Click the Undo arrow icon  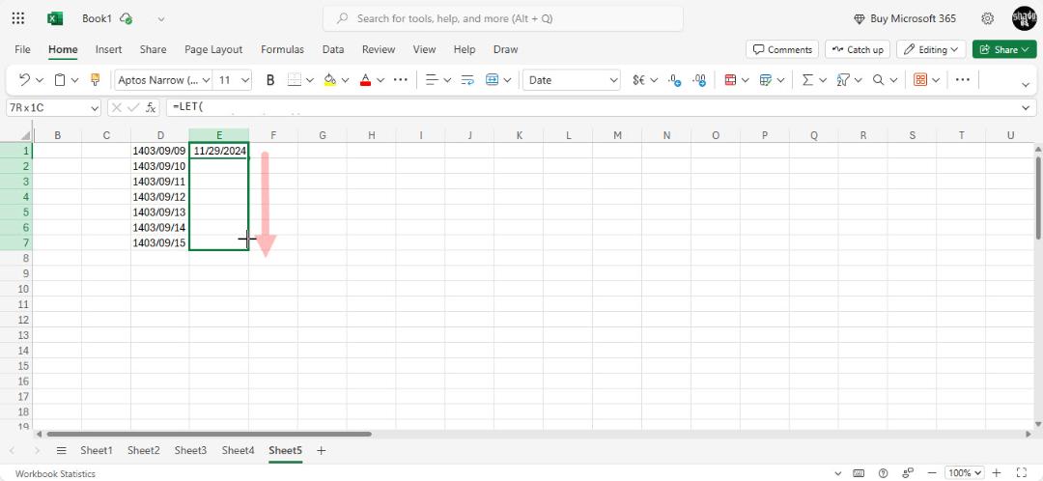click(24, 80)
